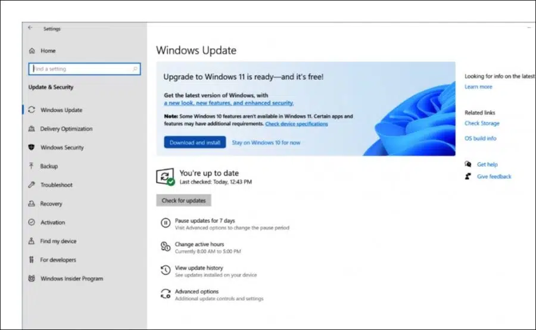Open Activation settings

coord(52,222)
